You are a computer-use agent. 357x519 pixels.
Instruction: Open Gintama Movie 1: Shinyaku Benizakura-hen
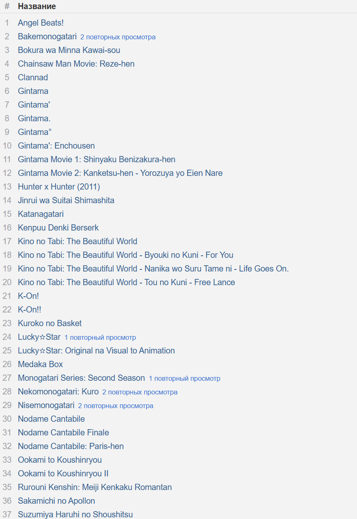click(96, 159)
